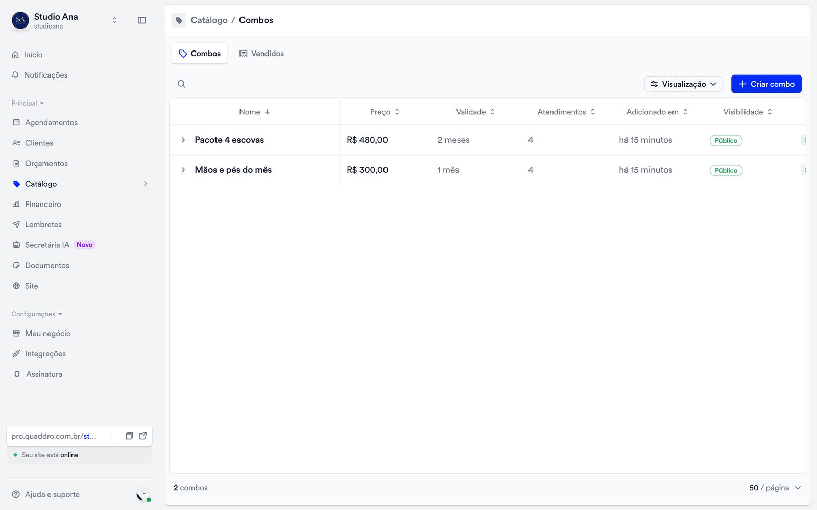The image size is (817, 510).
Task: Click Catálogo in the breadcrumb
Action: click(209, 20)
